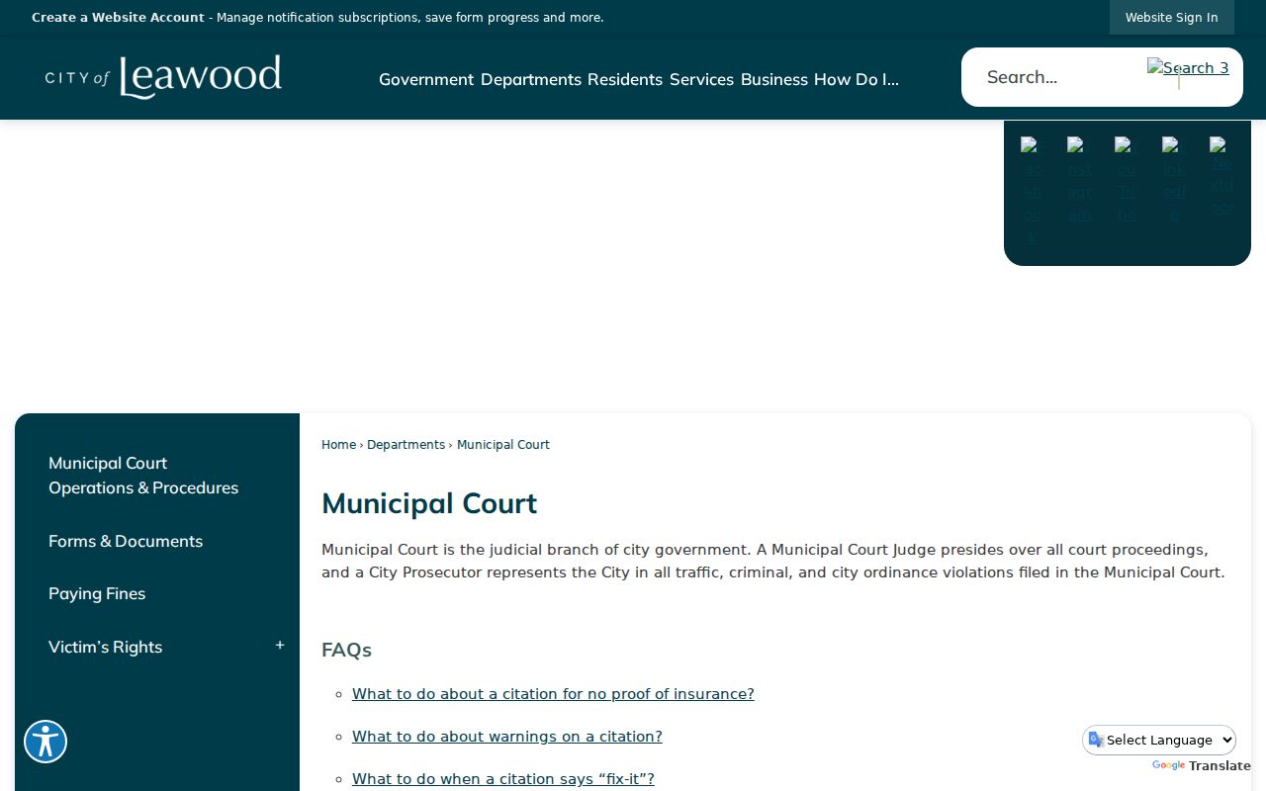This screenshot has width=1266, height=791.
Task: Open the LinkedIn social link
Action: [x=1174, y=180]
